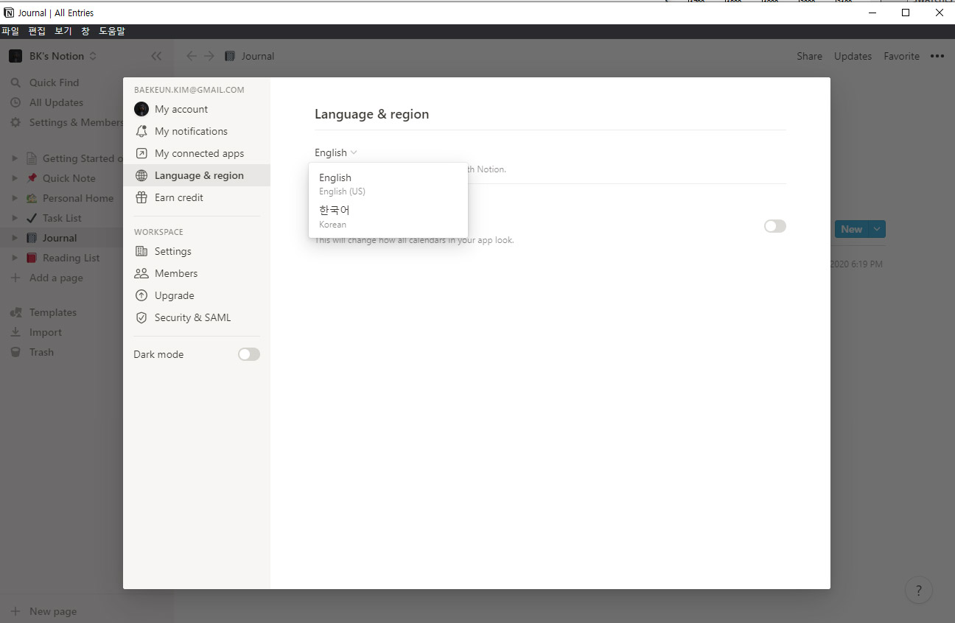The width and height of the screenshot is (955, 623).
Task: Open Updates in the top bar
Action: [x=853, y=56]
